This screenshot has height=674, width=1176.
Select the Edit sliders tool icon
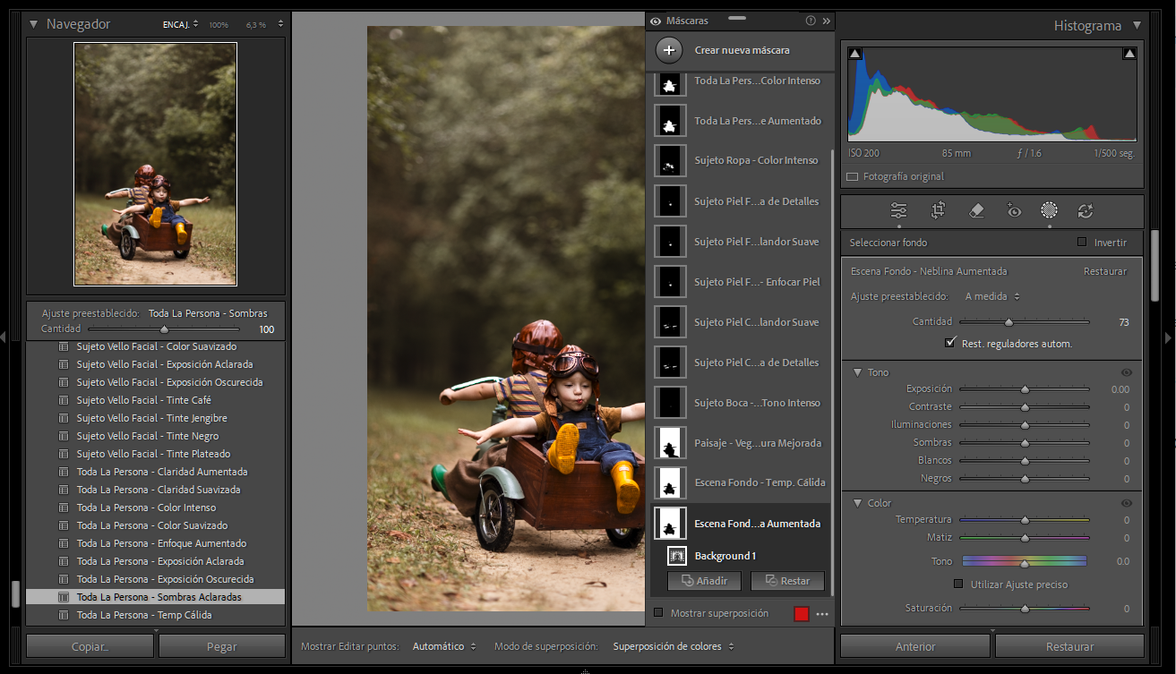point(899,210)
